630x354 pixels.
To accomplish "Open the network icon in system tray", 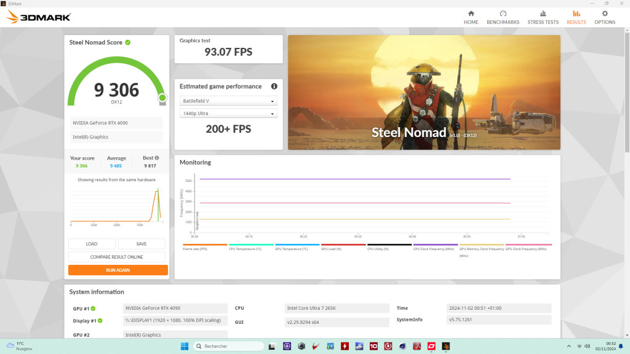I will pyautogui.click(x=579, y=346).
